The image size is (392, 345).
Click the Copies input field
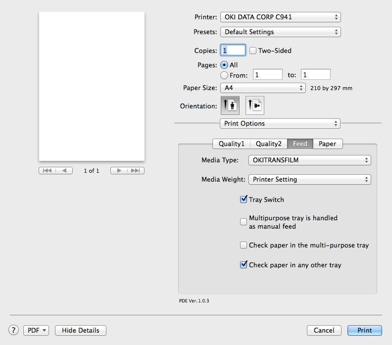[233, 50]
